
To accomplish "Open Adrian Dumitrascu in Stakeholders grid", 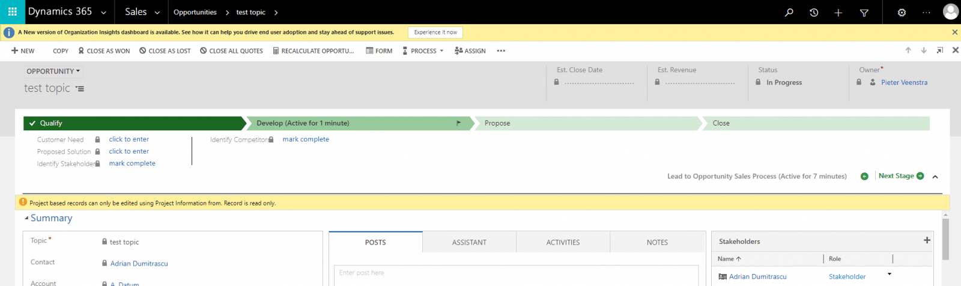I will tap(757, 277).
